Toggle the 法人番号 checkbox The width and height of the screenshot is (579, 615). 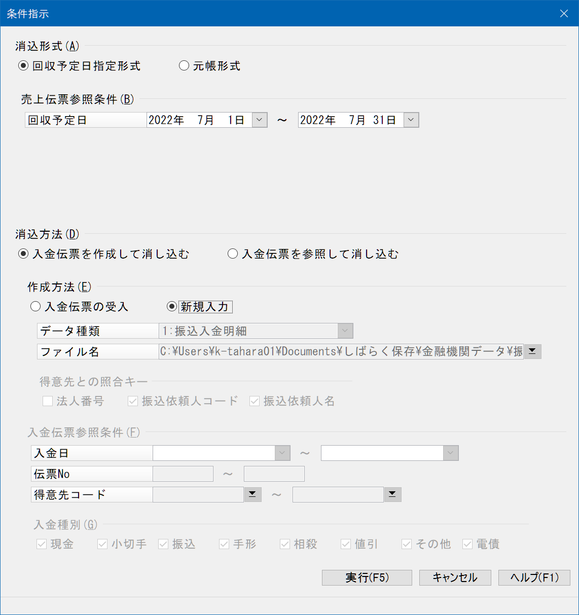(48, 402)
